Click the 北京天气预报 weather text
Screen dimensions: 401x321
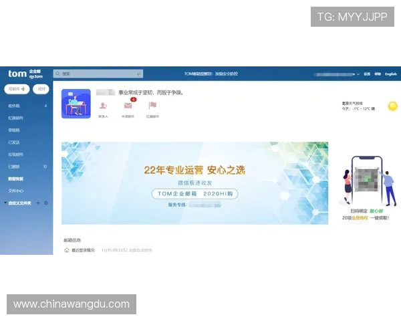[352, 103]
